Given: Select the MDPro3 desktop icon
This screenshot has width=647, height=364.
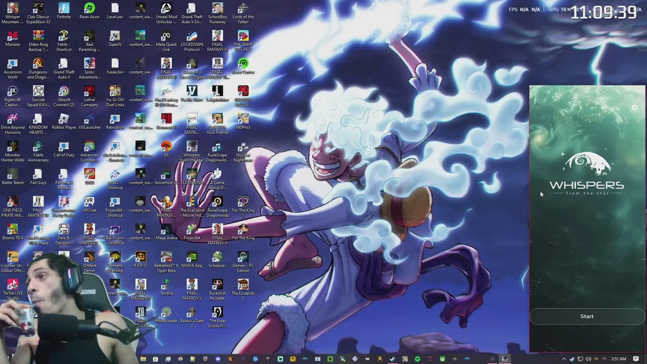Looking at the screenshot, I should [243, 122].
